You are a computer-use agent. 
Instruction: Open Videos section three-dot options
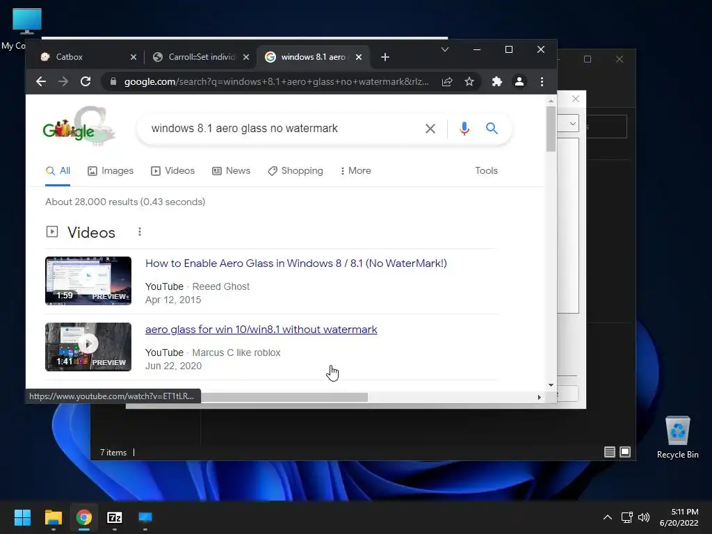tap(140, 232)
